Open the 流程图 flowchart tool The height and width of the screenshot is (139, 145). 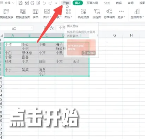(x=97, y=14)
